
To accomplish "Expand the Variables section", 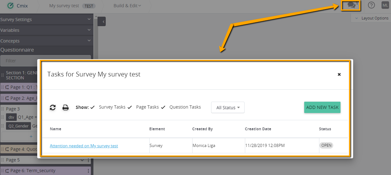I will (x=45, y=30).
